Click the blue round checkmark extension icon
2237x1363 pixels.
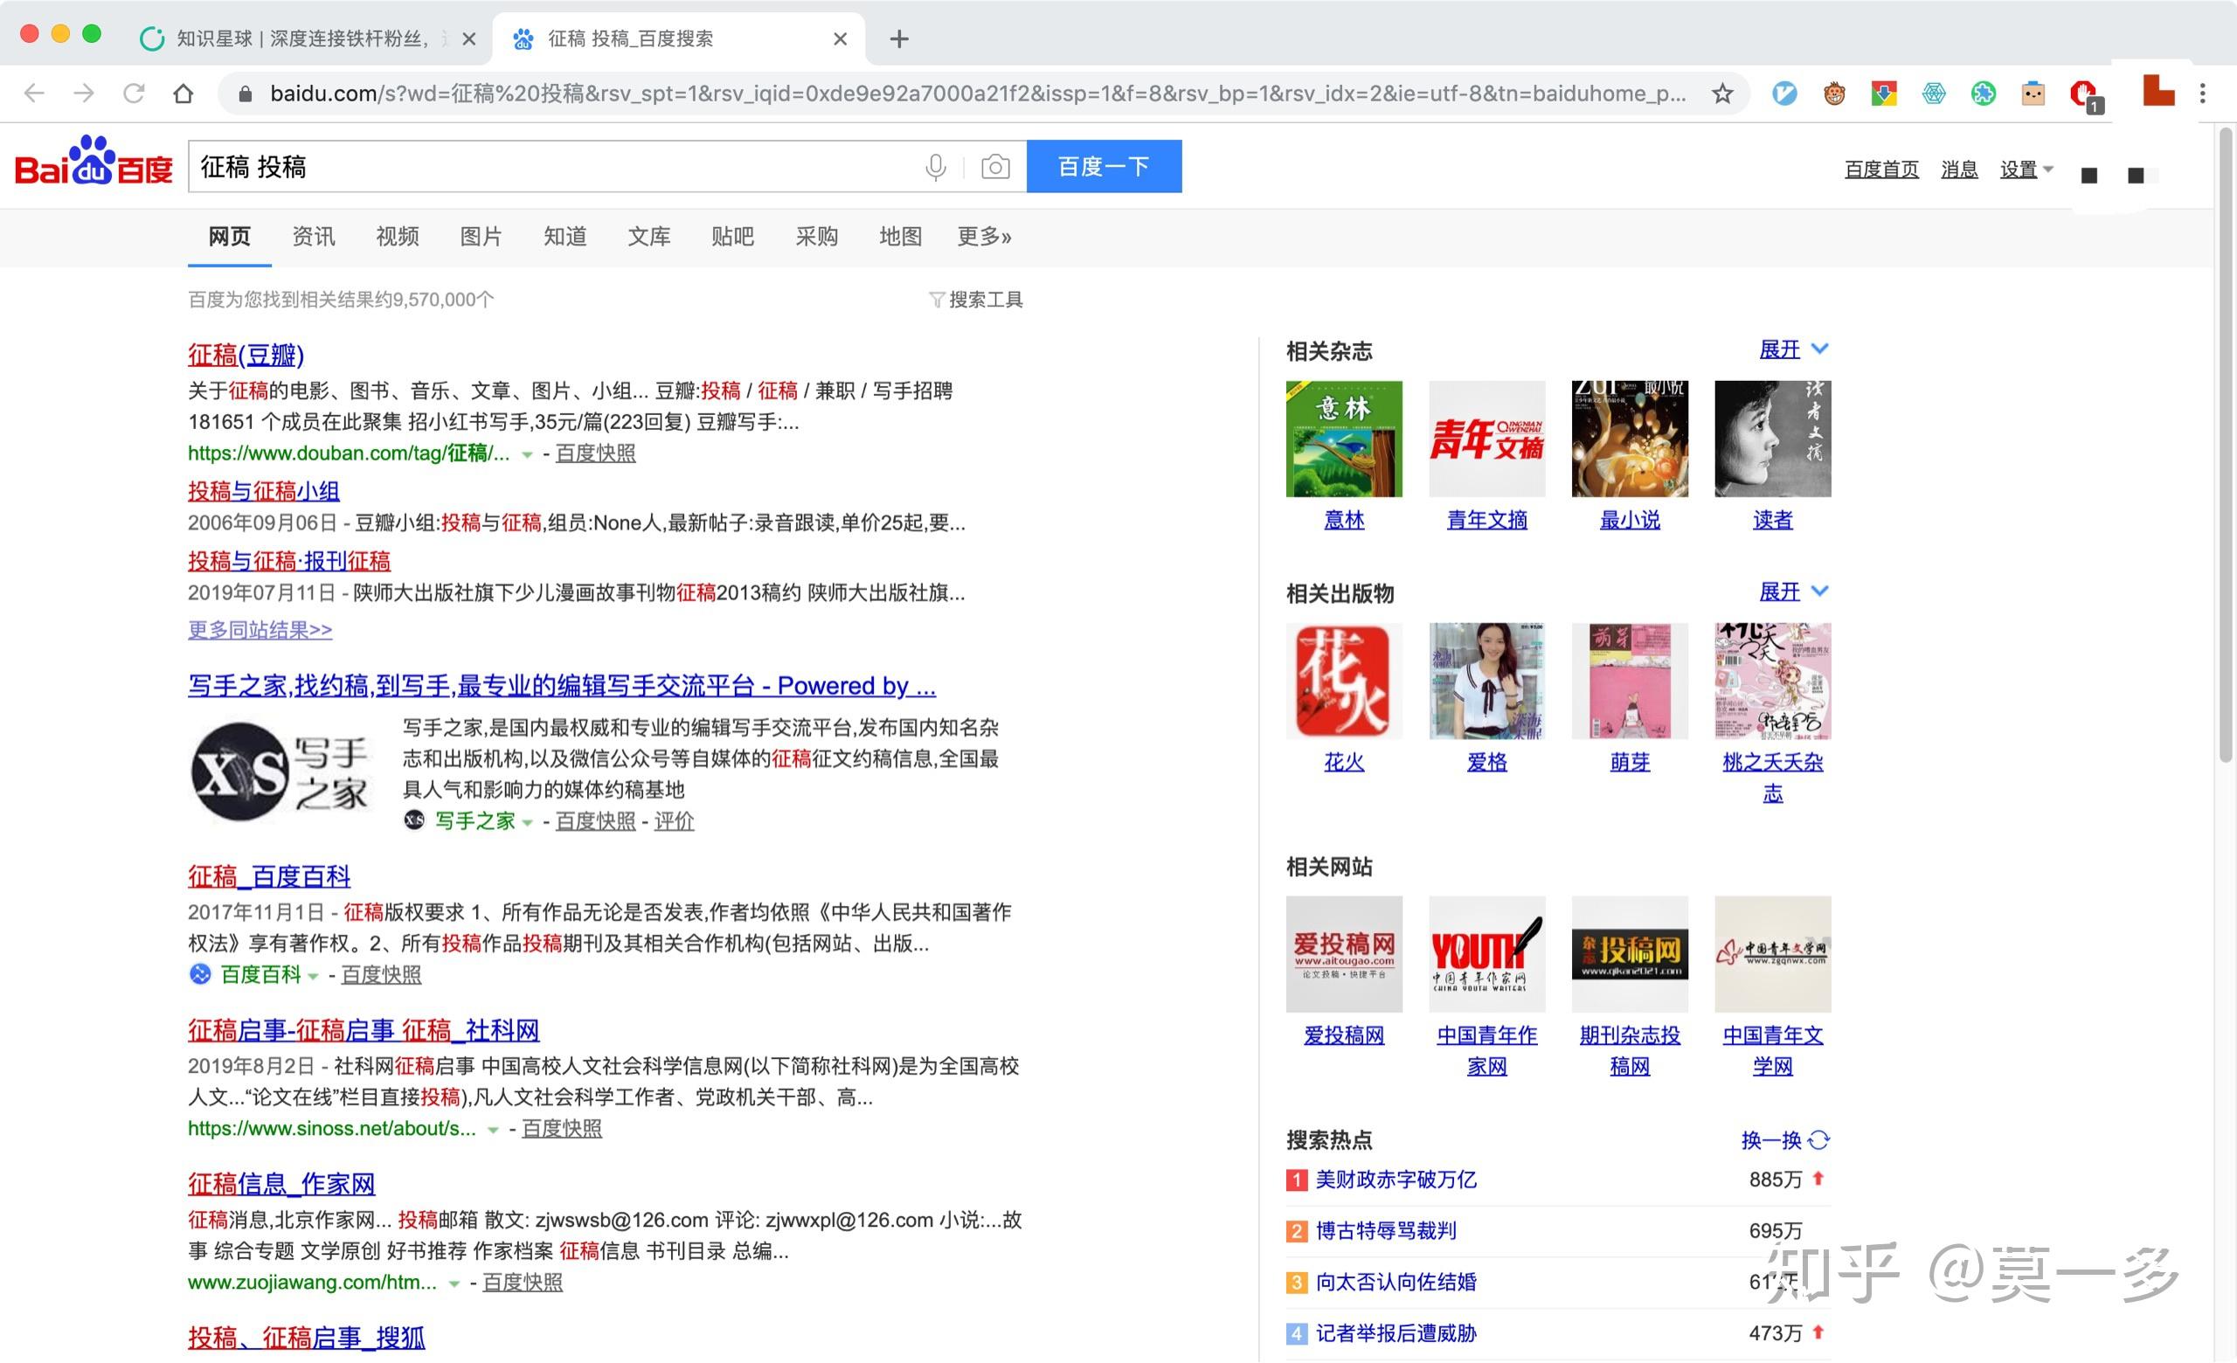[1785, 93]
